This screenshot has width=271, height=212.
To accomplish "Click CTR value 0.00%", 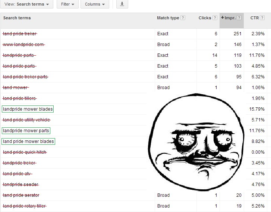I will [258, 152].
